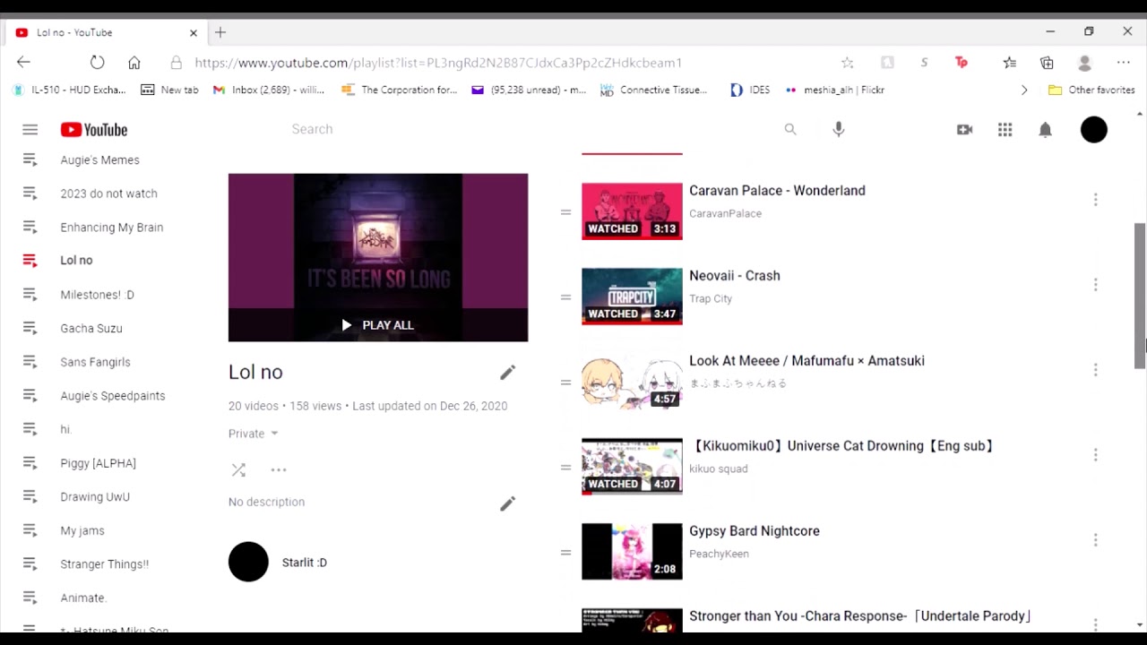
Task: Open the account avatar menu
Action: coord(1093,130)
